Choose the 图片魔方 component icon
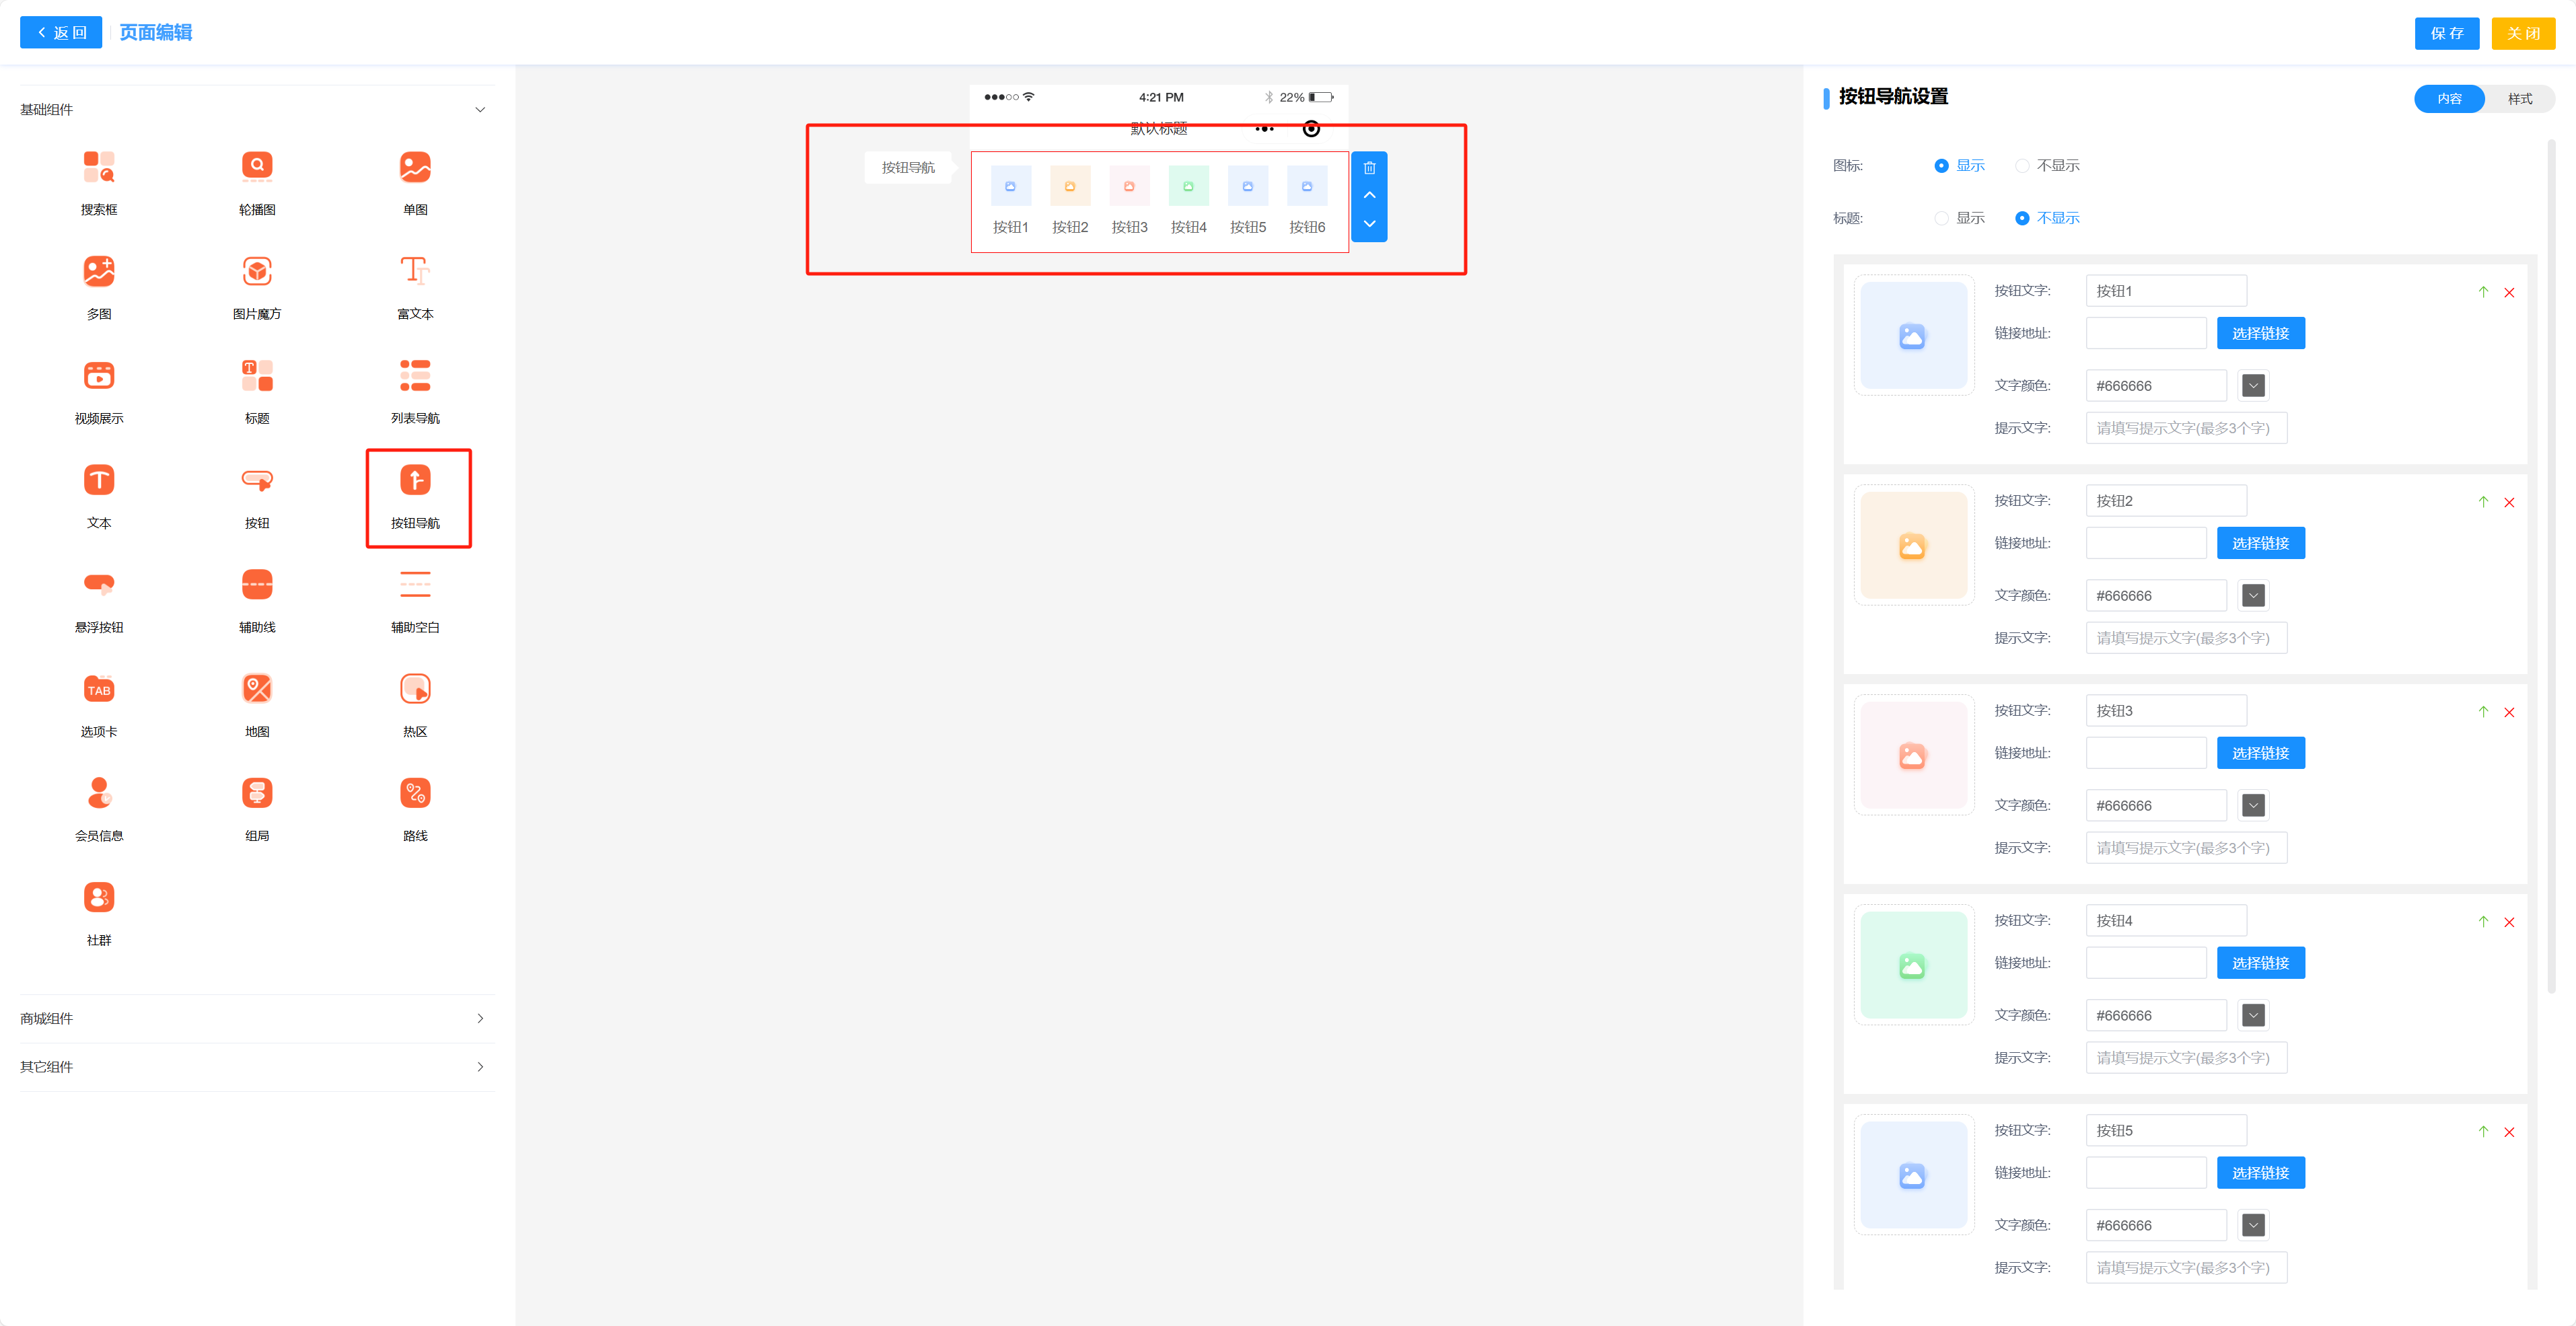 pyautogui.click(x=257, y=271)
